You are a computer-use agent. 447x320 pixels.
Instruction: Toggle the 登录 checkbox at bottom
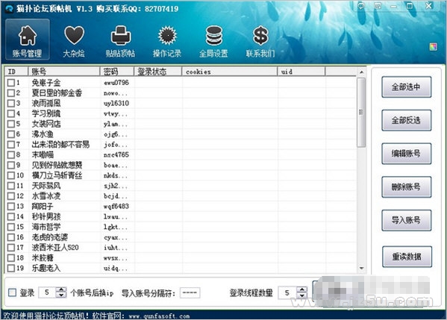(12, 292)
